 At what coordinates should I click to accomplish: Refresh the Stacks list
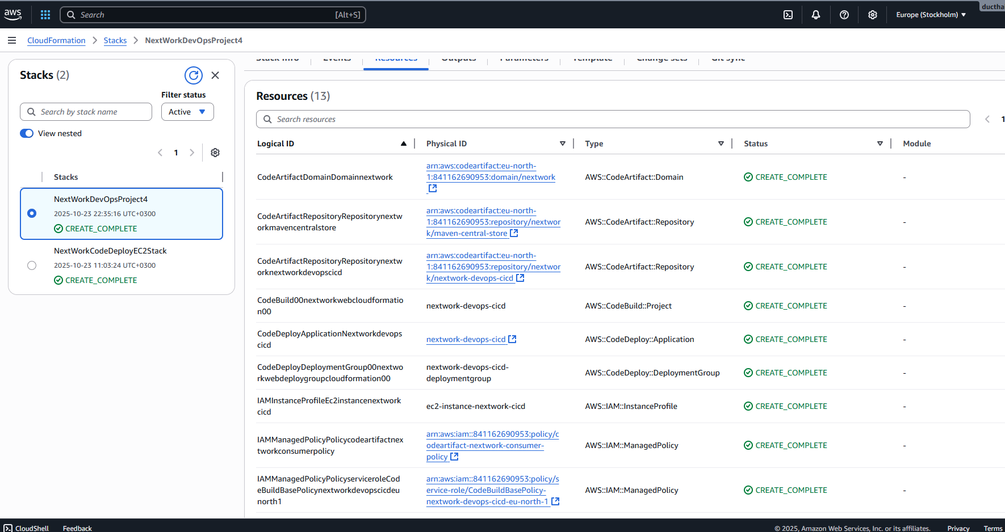(194, 75)
